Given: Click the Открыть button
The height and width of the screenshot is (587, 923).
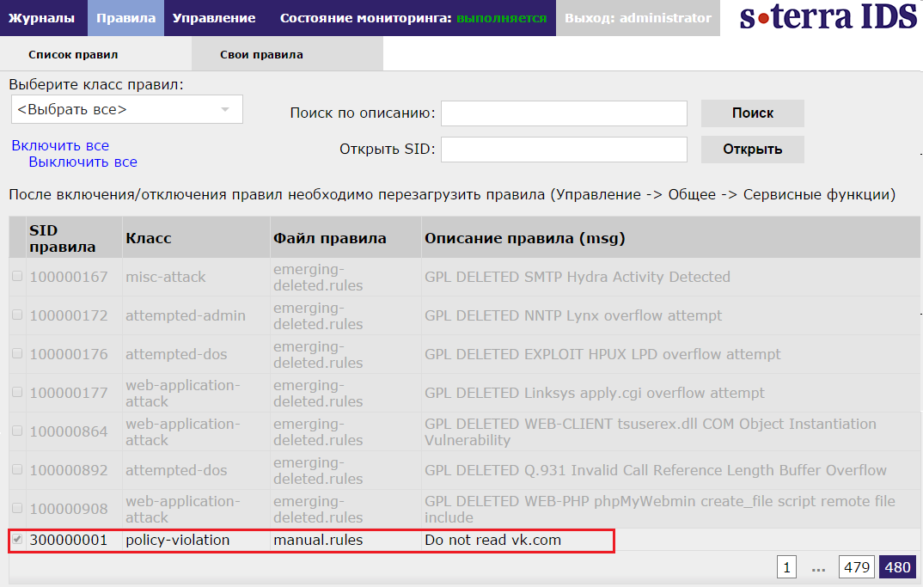Looking at the screenshot, I should (x=752, y=150).
